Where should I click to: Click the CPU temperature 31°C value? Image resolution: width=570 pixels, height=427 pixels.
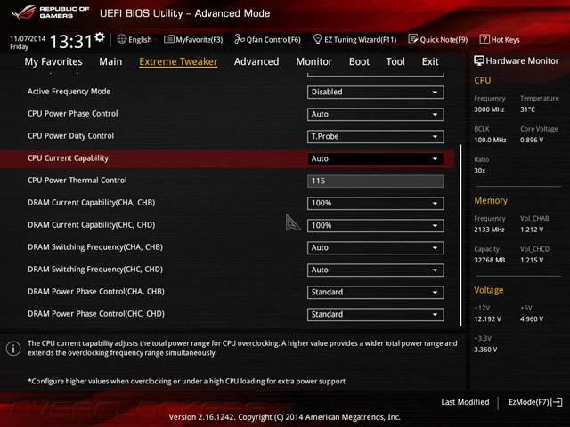pyautogui.click(x=527, y=109)
